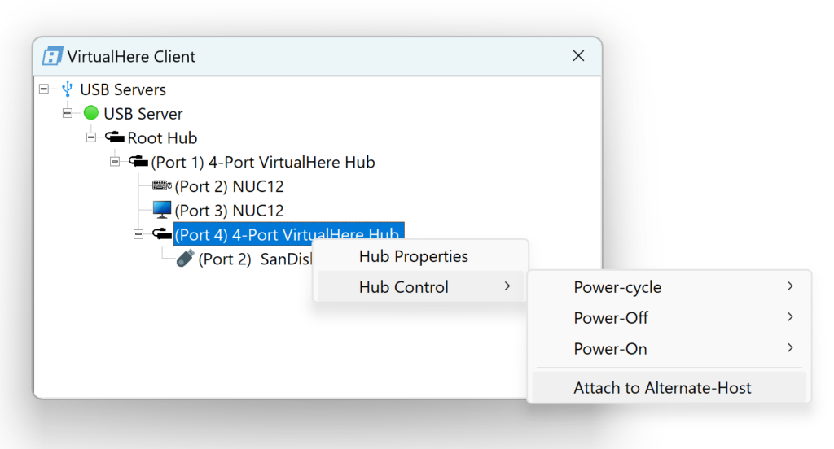Click the SanDisk flash drive icon
The height and width of the screenshot is (449, 834).
[x=186, y=259]
